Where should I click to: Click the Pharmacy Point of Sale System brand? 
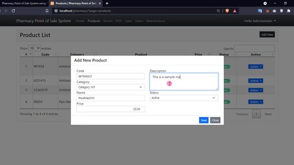pyautogui.click(x=44, y=21)
